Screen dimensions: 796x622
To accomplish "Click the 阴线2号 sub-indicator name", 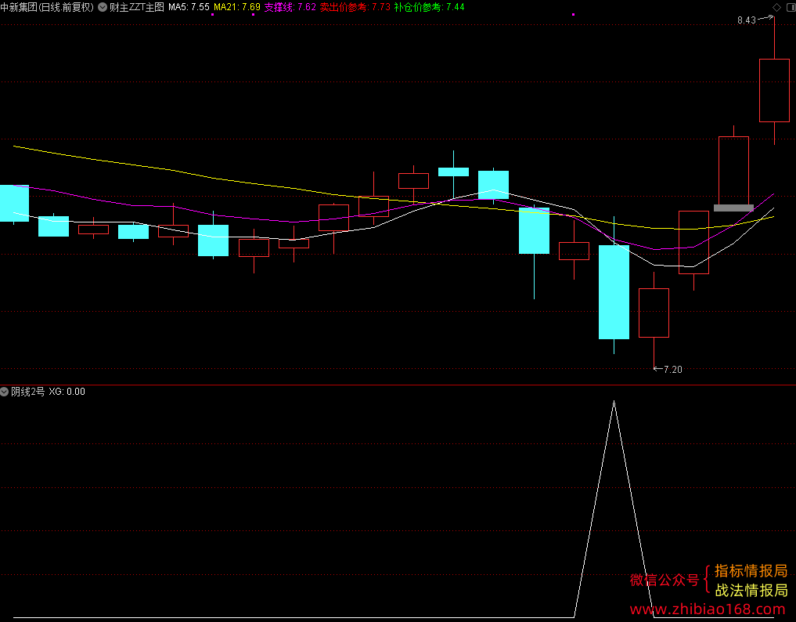I will point(28,391).
